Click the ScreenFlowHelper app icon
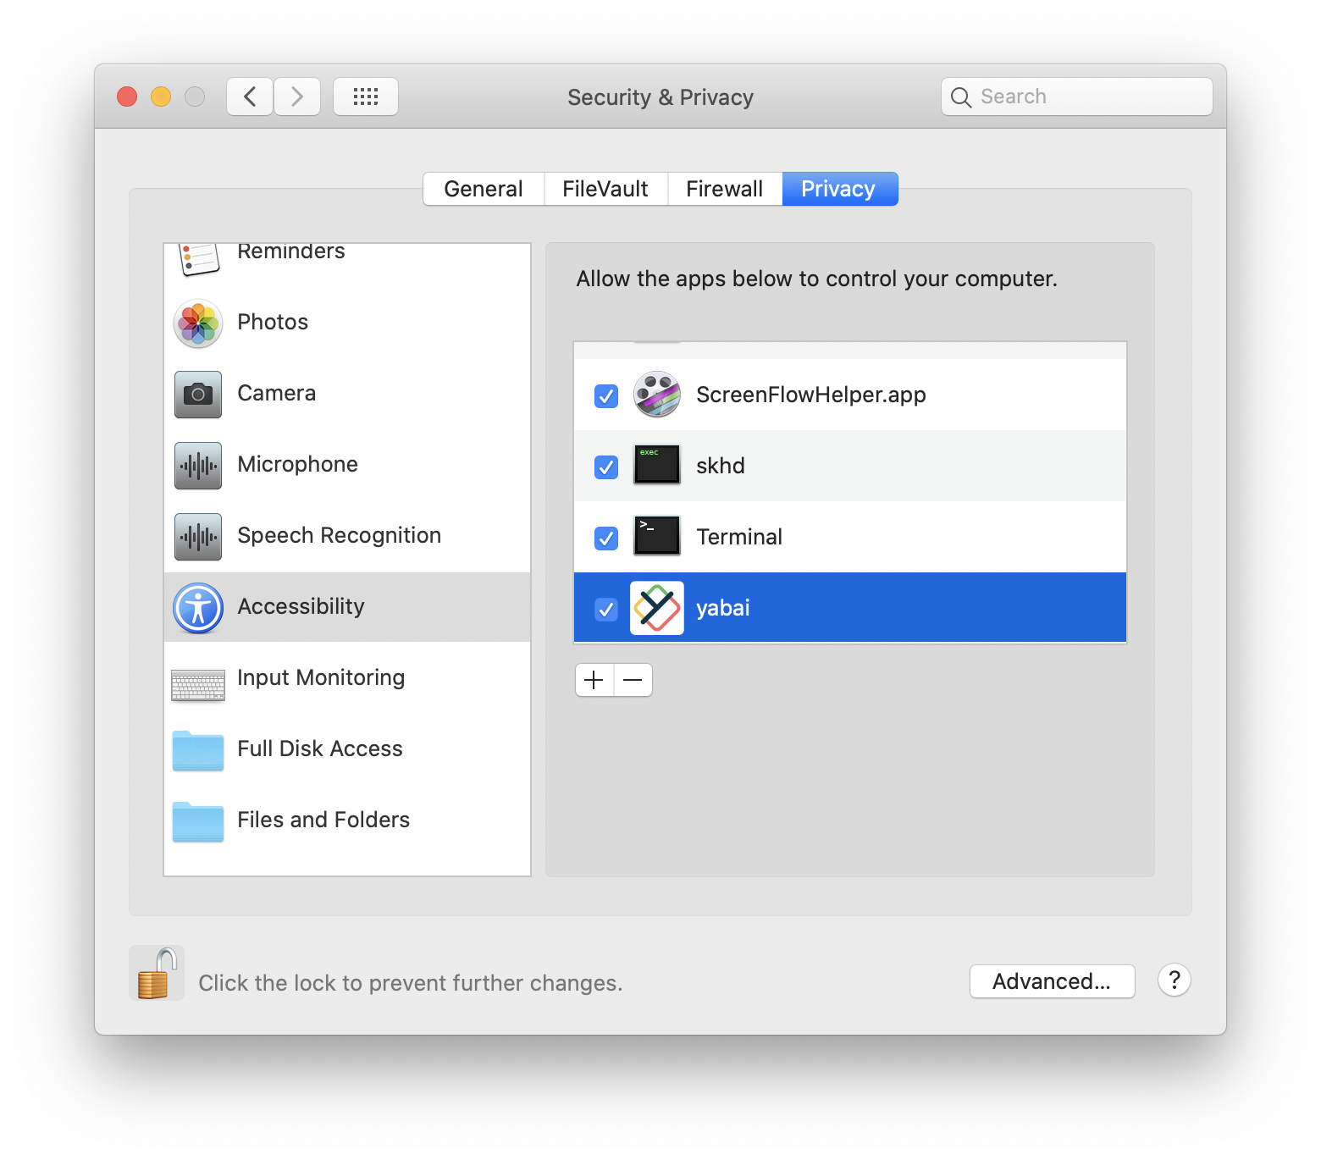The image size is (1321, 1160). tap(657, 395)
